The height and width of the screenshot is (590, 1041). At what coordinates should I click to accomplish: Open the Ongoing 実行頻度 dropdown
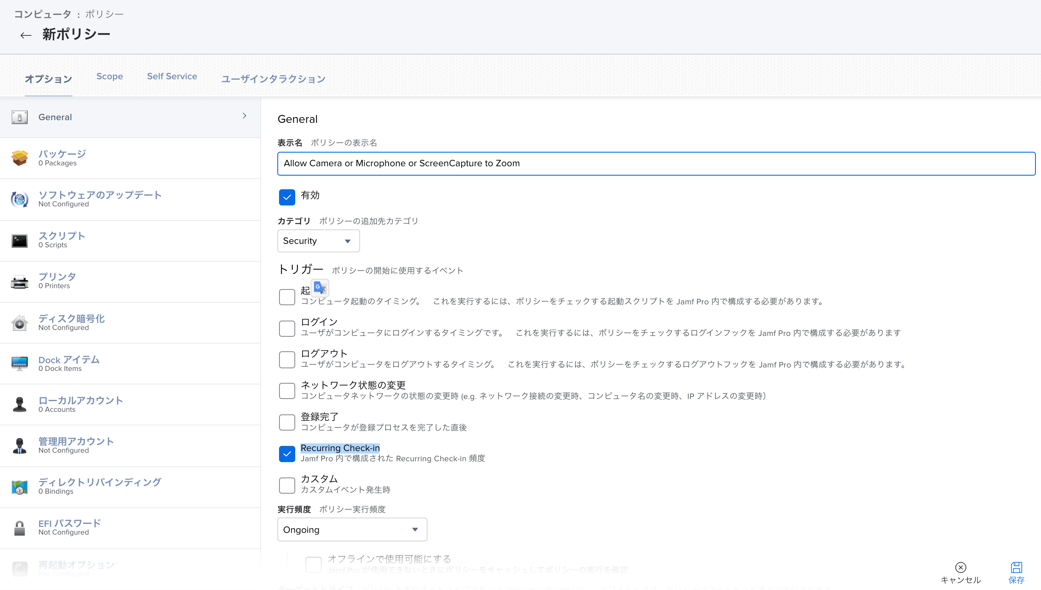352,529
